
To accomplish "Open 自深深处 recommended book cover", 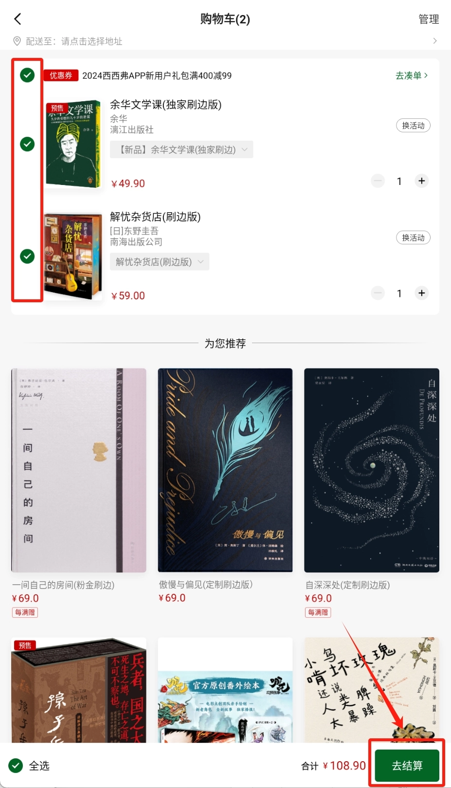I will (x=372, y=470).
